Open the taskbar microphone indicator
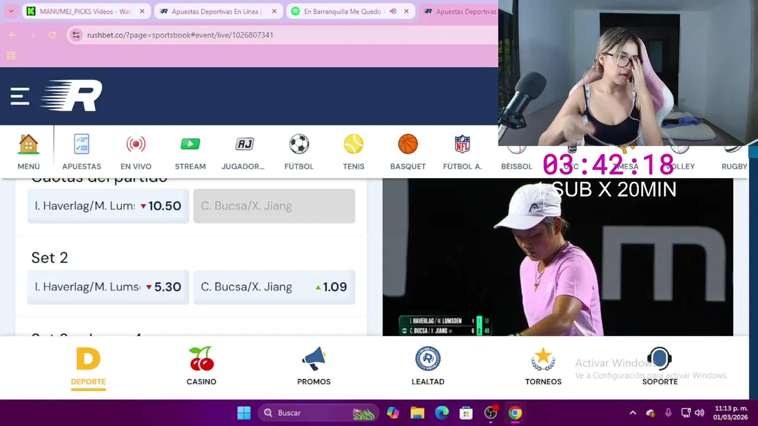 [668, 413]
